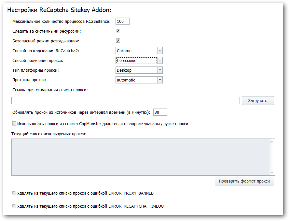The image size is (289, 221).
Task: Click the RC2Instance max processes input field
Action: click(122, 21)
